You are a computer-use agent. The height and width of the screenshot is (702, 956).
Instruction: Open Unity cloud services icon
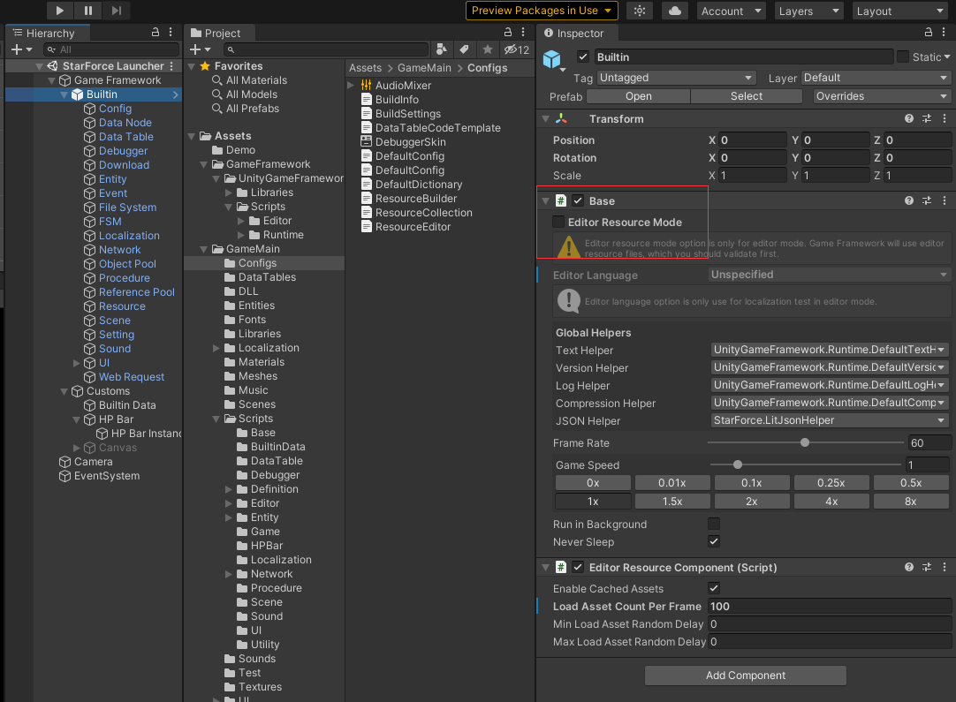675,11
